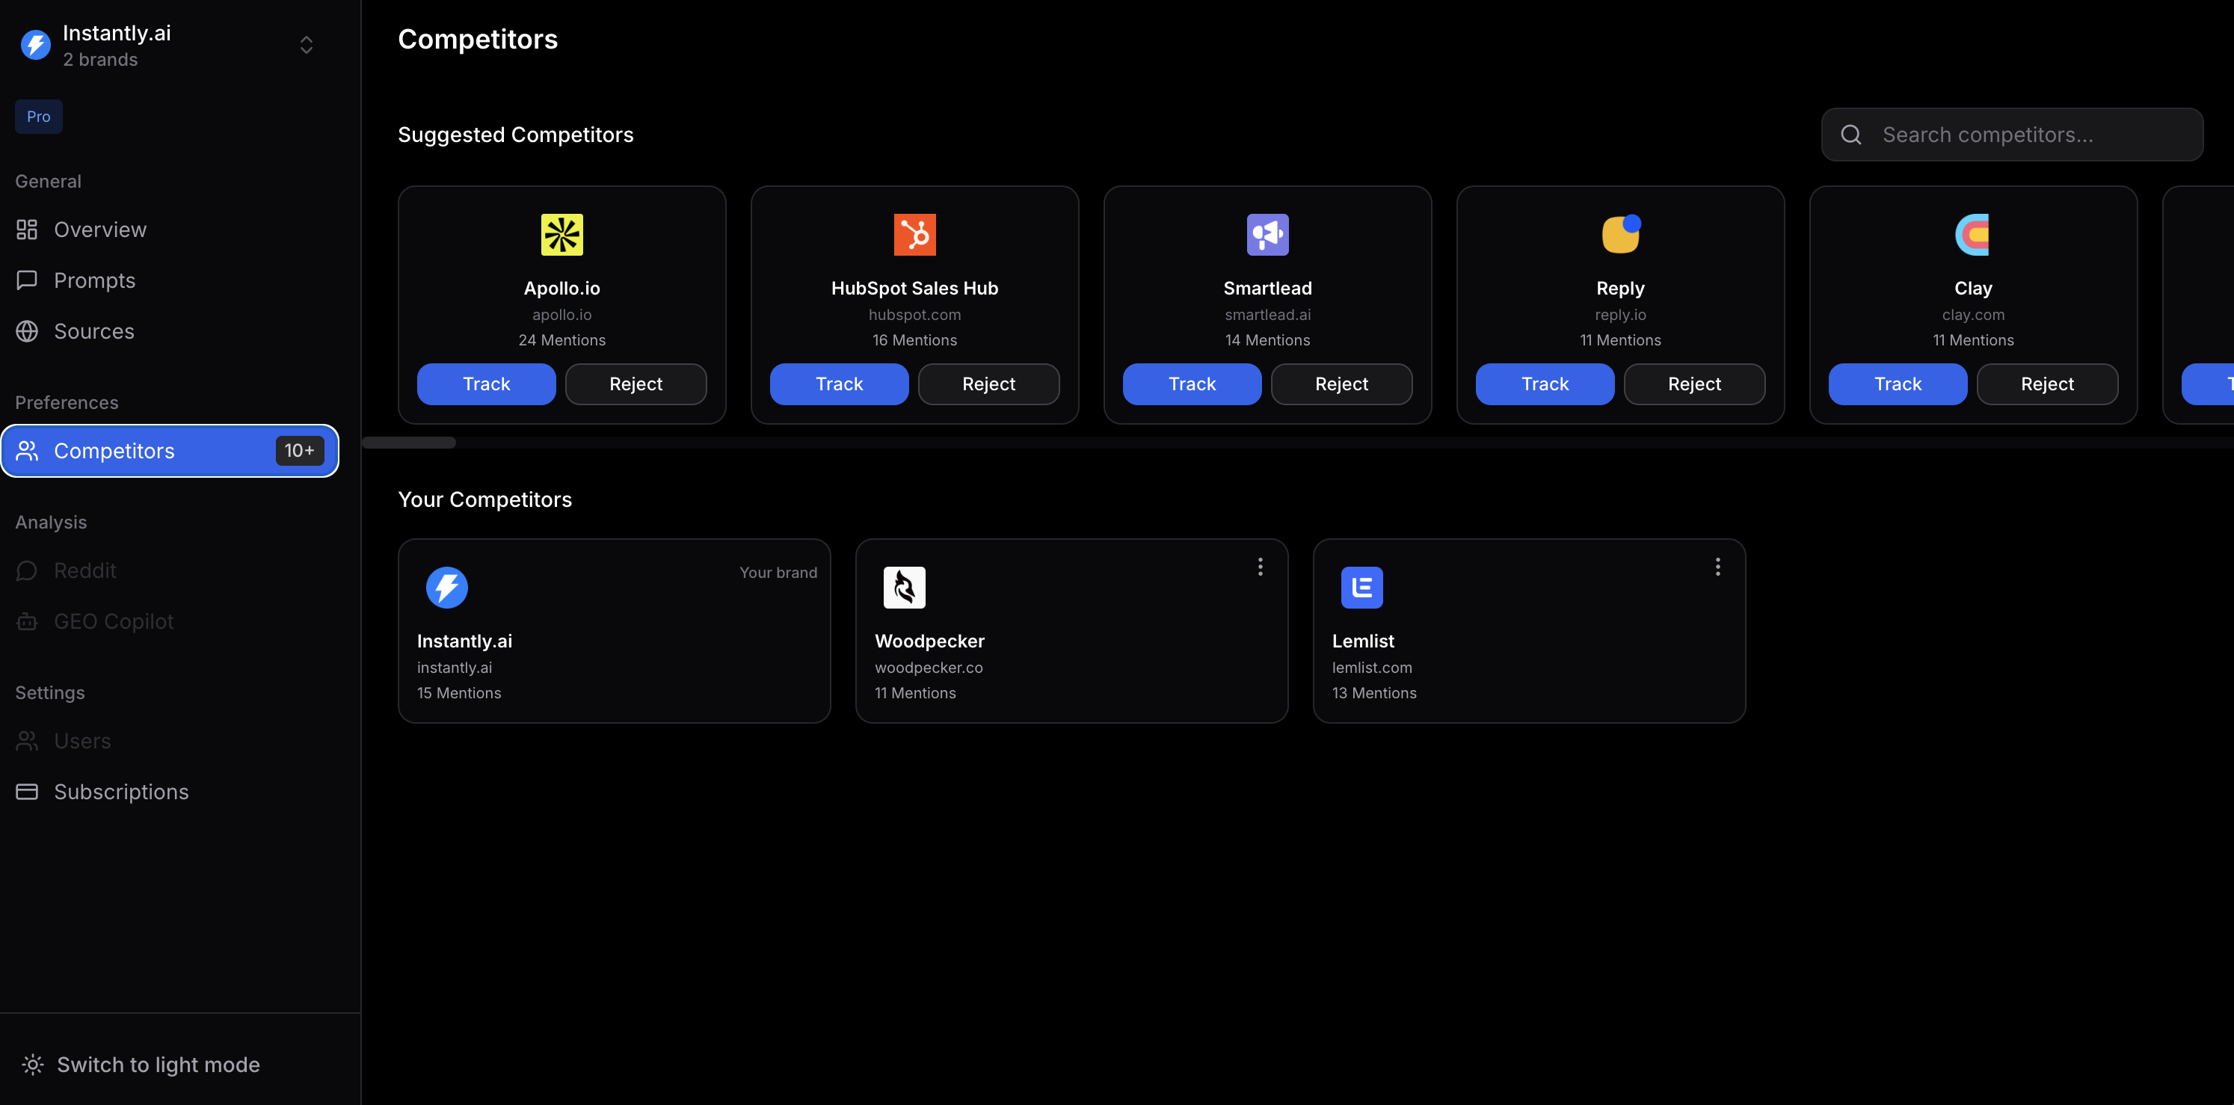Click the 'Your brand' label
Image resolution: width=2234 pixels, height=1105 pixels.
coord(779,573)
